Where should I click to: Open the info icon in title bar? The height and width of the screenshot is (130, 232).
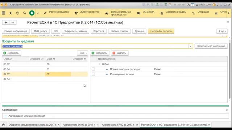214,5
